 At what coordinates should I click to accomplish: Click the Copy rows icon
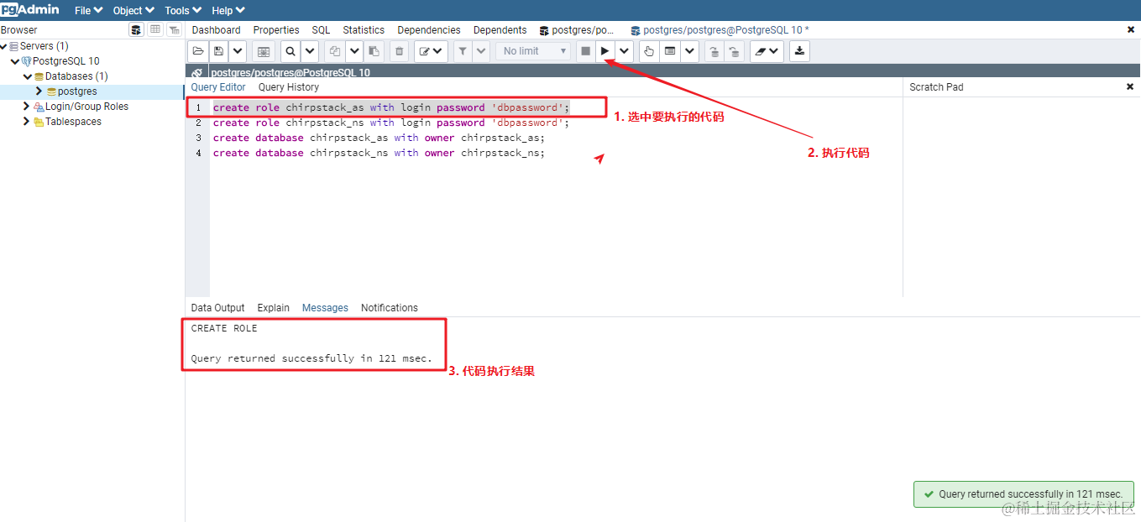(335, 51)
